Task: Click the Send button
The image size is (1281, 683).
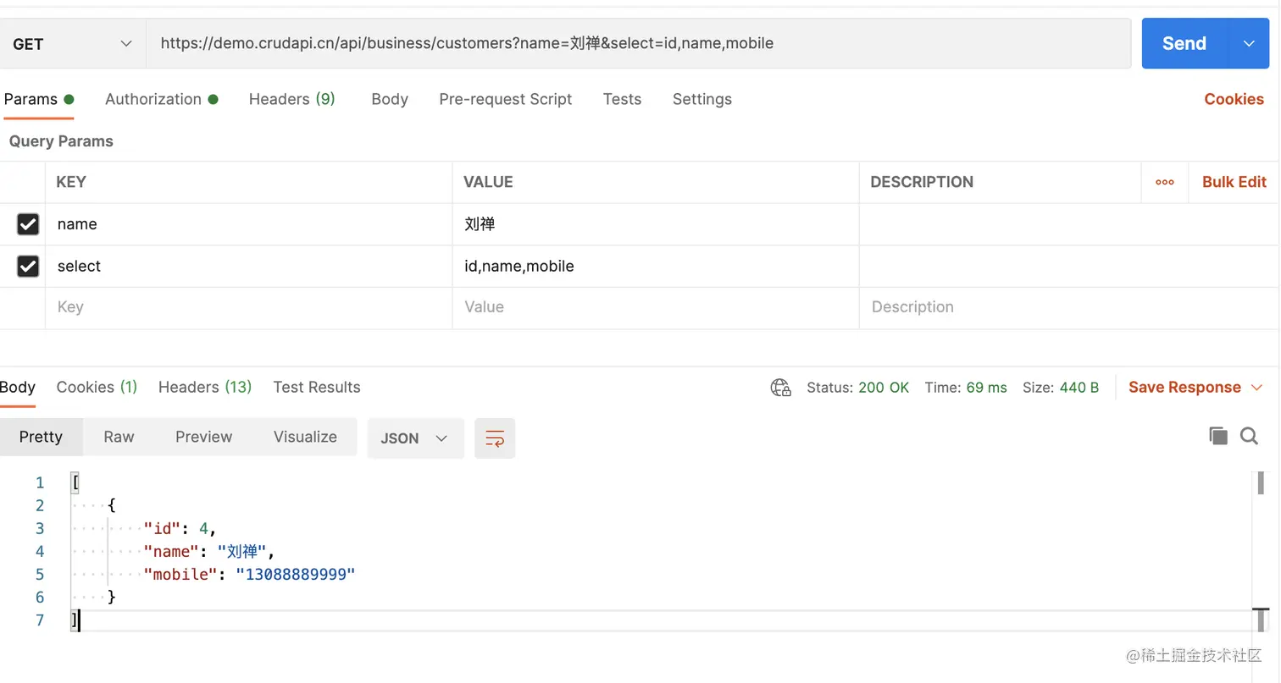Action: click(1184, 44)
